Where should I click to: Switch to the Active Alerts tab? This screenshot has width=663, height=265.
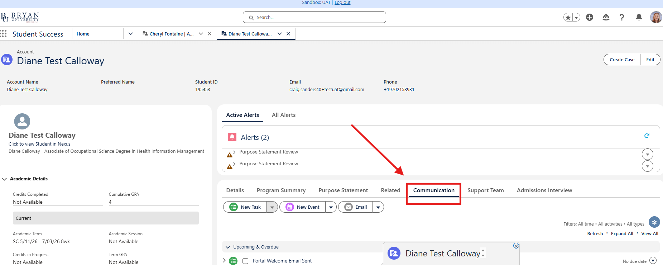point(242,115)
